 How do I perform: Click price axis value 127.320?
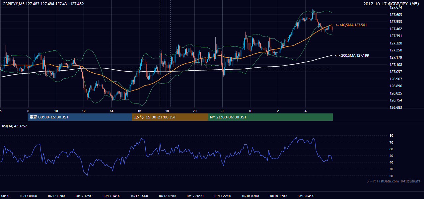click(396, 43)
